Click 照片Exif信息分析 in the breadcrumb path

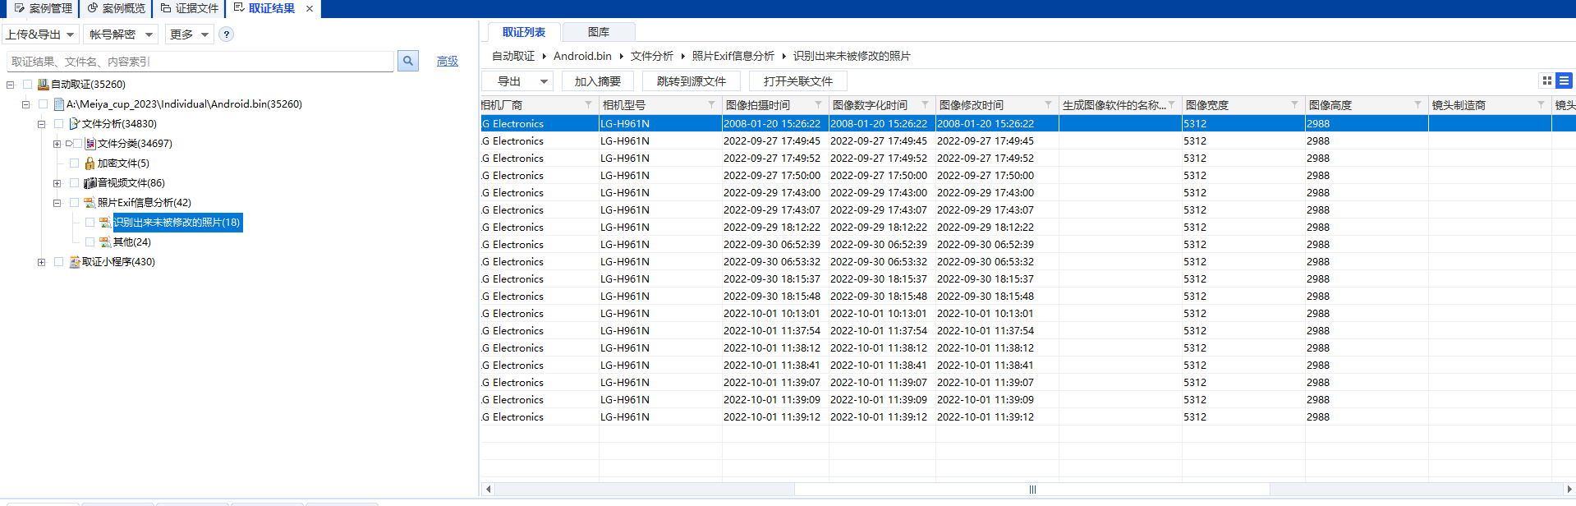[x=733, y=56]
